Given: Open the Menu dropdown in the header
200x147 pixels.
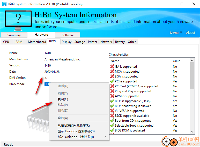Looking at the screenshot, I should (x=176, y=33).
